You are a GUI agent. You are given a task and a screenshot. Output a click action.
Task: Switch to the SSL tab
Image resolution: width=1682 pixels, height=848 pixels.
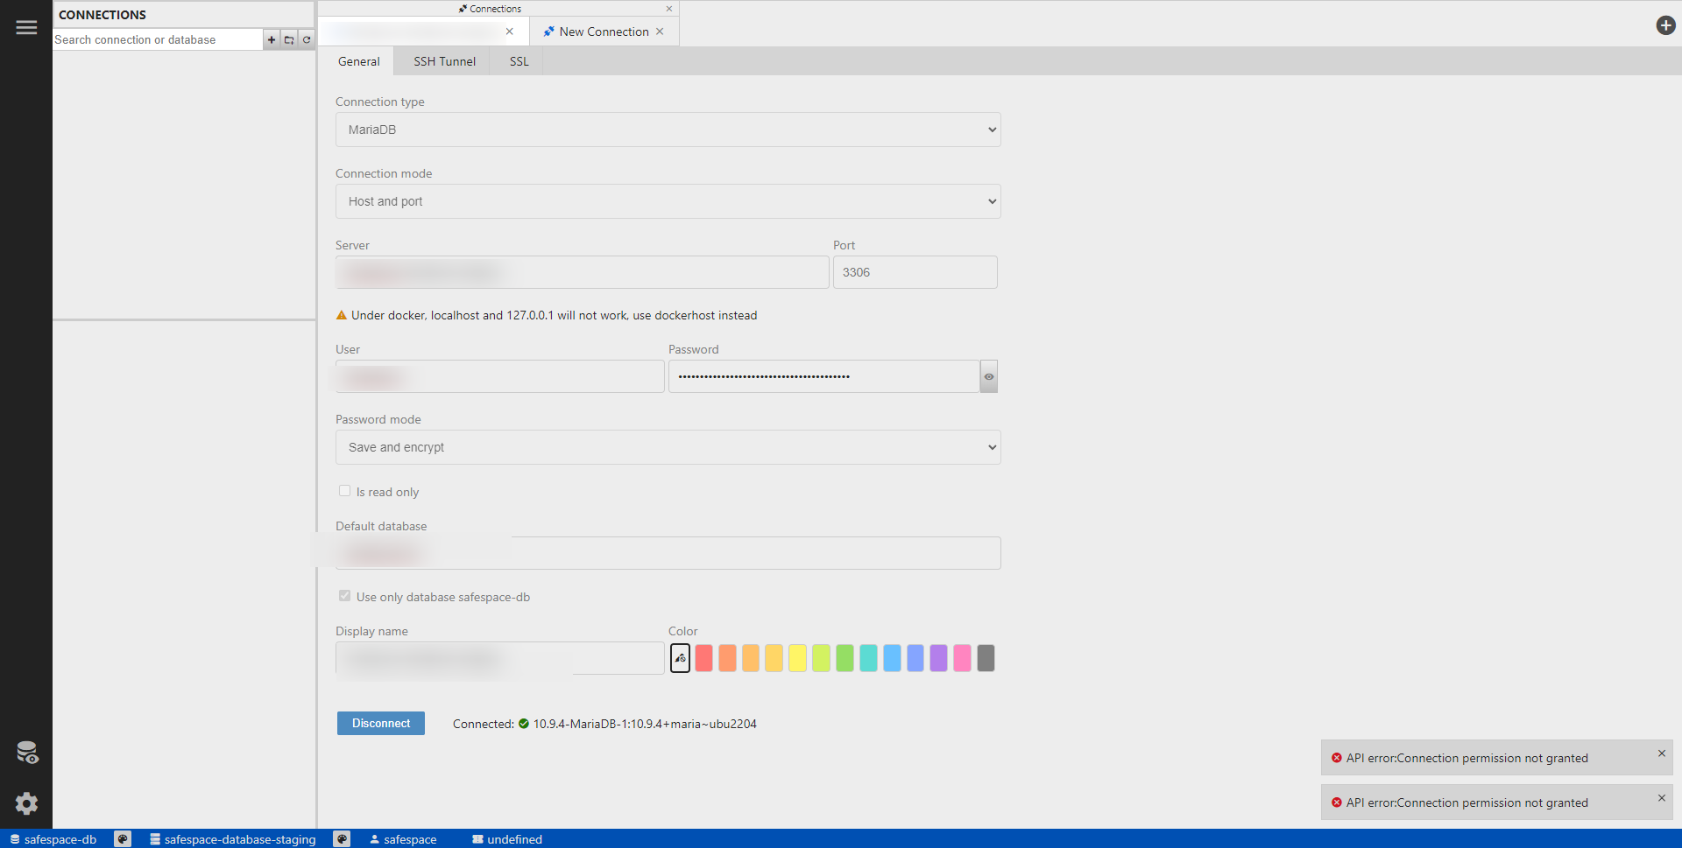[519, 61]
